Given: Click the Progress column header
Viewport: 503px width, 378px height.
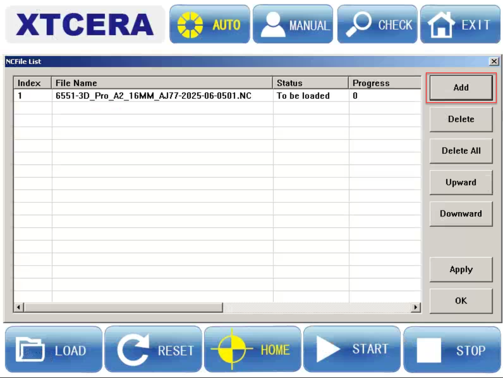Looking at the screenshot, I should tap(385, 83).
